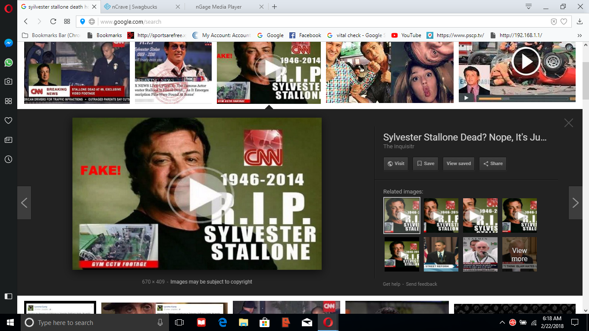Open History with the sidebar clock icon
589x331 pixels.
coord(8,159)
